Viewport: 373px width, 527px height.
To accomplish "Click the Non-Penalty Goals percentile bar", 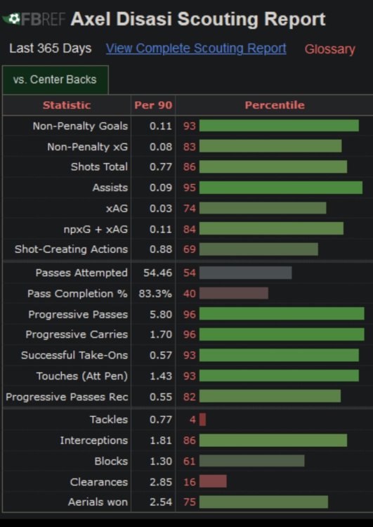I will click(279, 126).
